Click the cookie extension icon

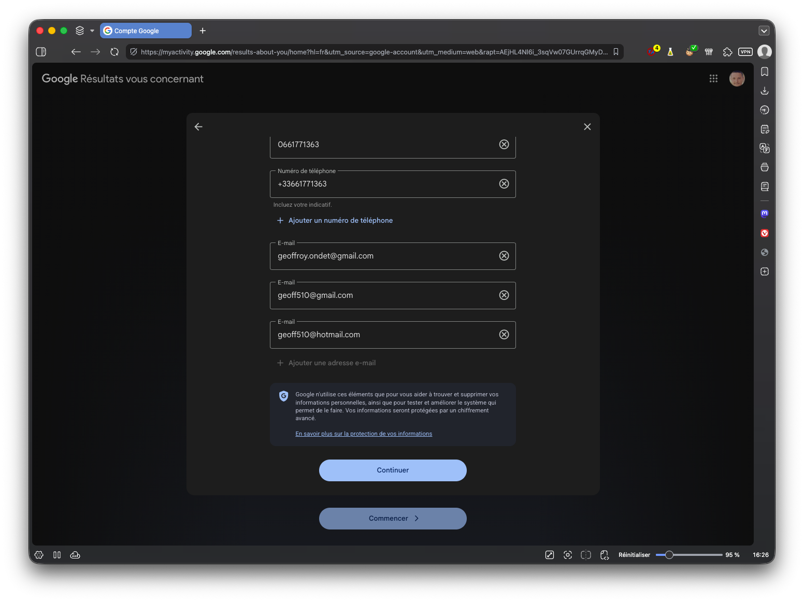tap(691, 51)
